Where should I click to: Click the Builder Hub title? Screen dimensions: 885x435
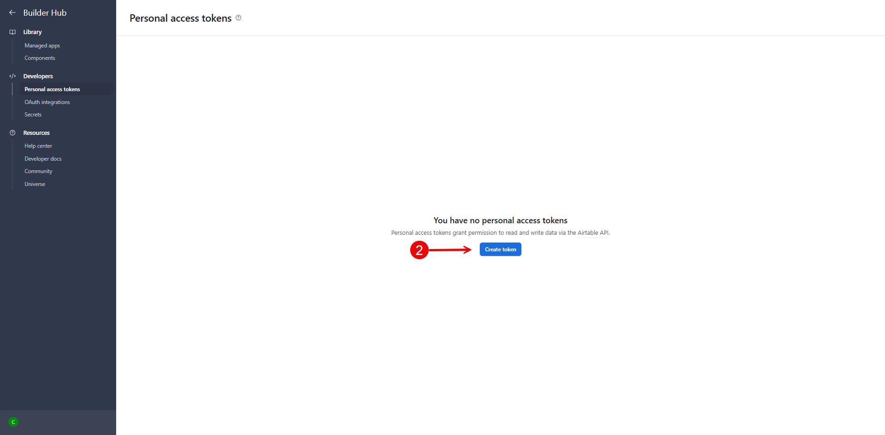click(x=45, y=13)
